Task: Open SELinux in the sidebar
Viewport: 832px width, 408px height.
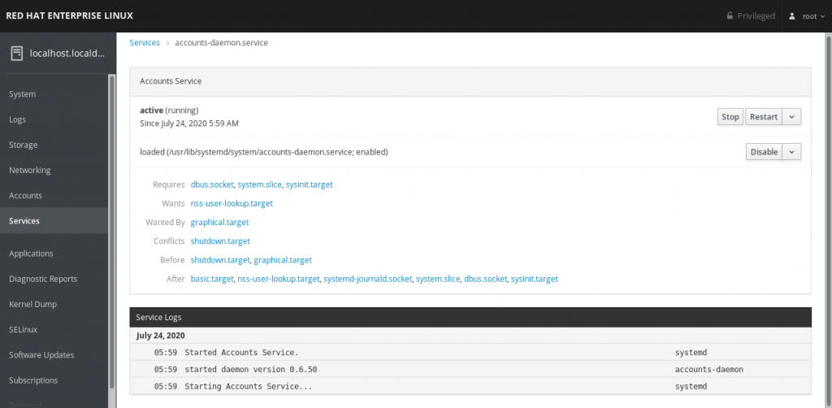Action: [24, 330]
